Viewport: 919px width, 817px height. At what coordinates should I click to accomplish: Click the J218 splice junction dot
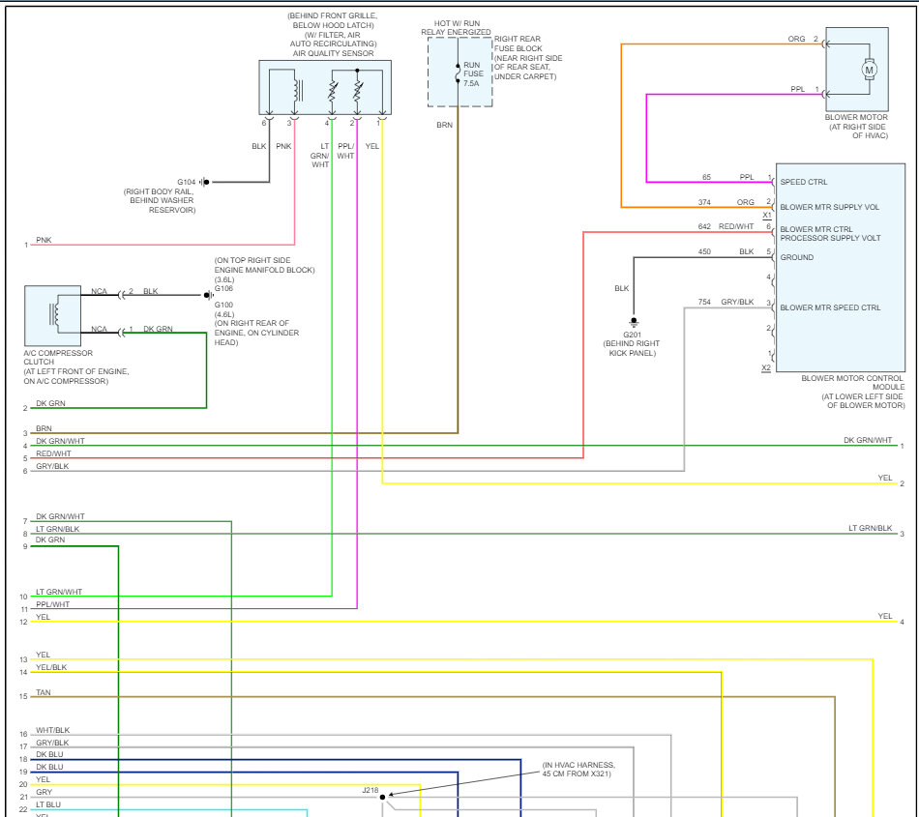(x=383, y=798)
